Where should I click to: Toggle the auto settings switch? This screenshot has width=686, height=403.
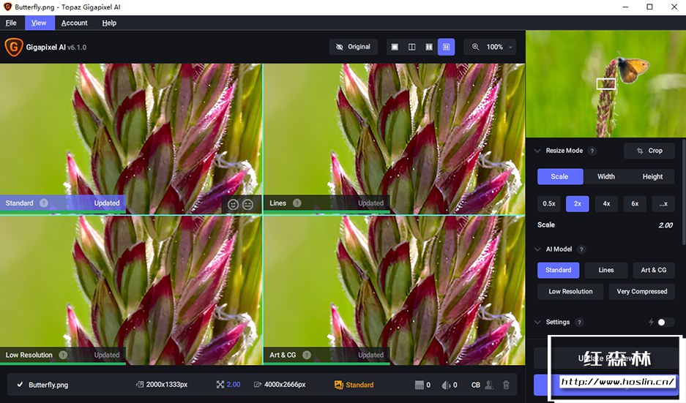(x=665, y=322)
